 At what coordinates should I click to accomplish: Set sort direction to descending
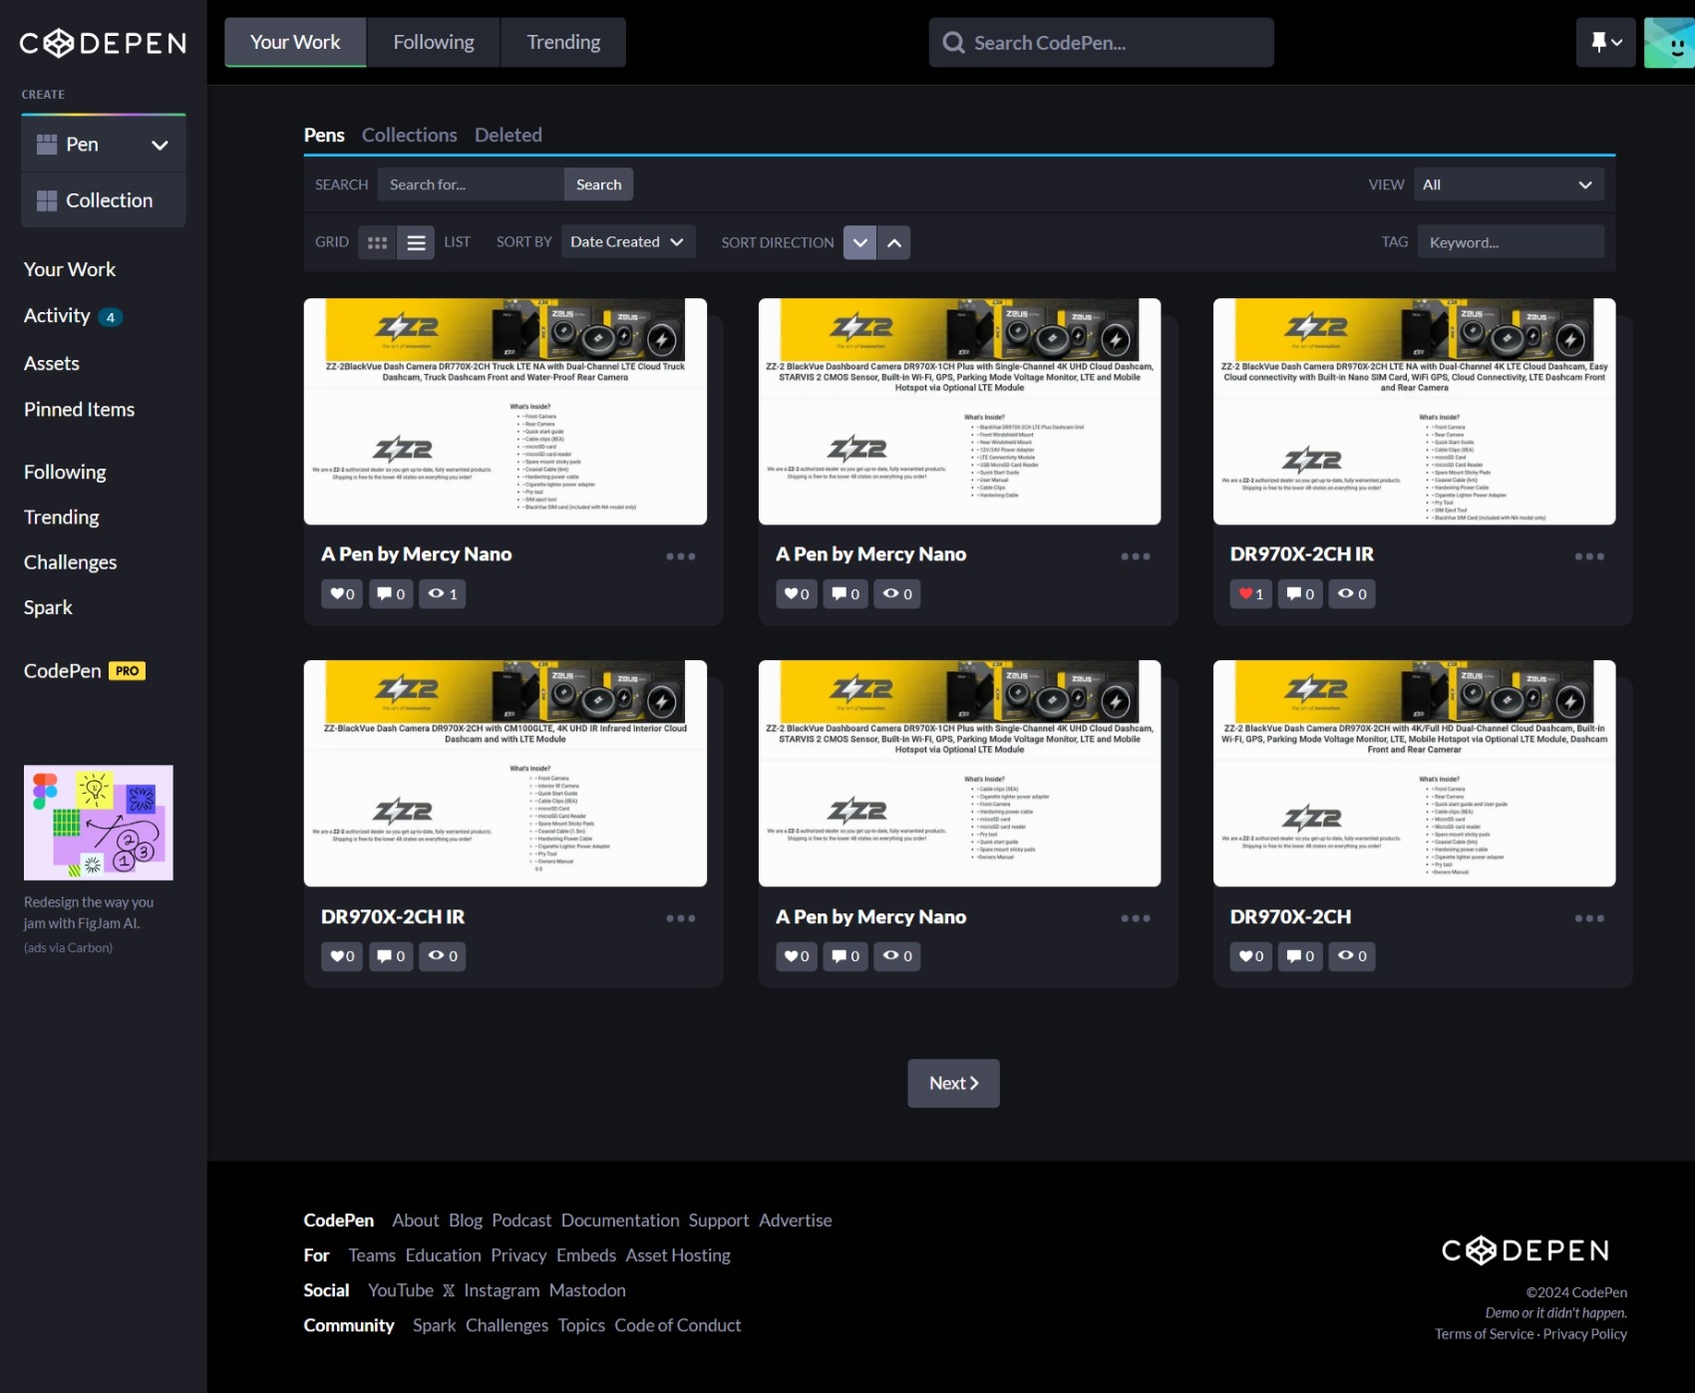(x=859, y=242)
